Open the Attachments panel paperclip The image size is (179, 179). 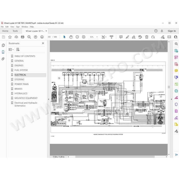(3, 59)
